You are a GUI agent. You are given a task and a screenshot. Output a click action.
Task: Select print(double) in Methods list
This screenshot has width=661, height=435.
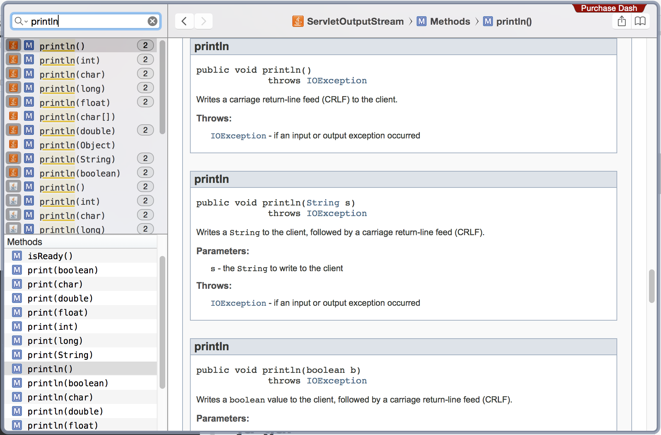[81, 298]
